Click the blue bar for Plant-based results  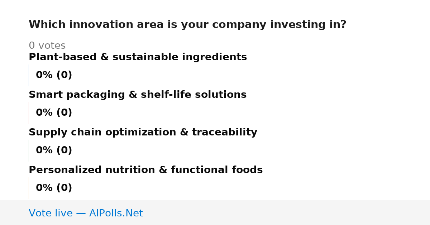coord(29,75)
